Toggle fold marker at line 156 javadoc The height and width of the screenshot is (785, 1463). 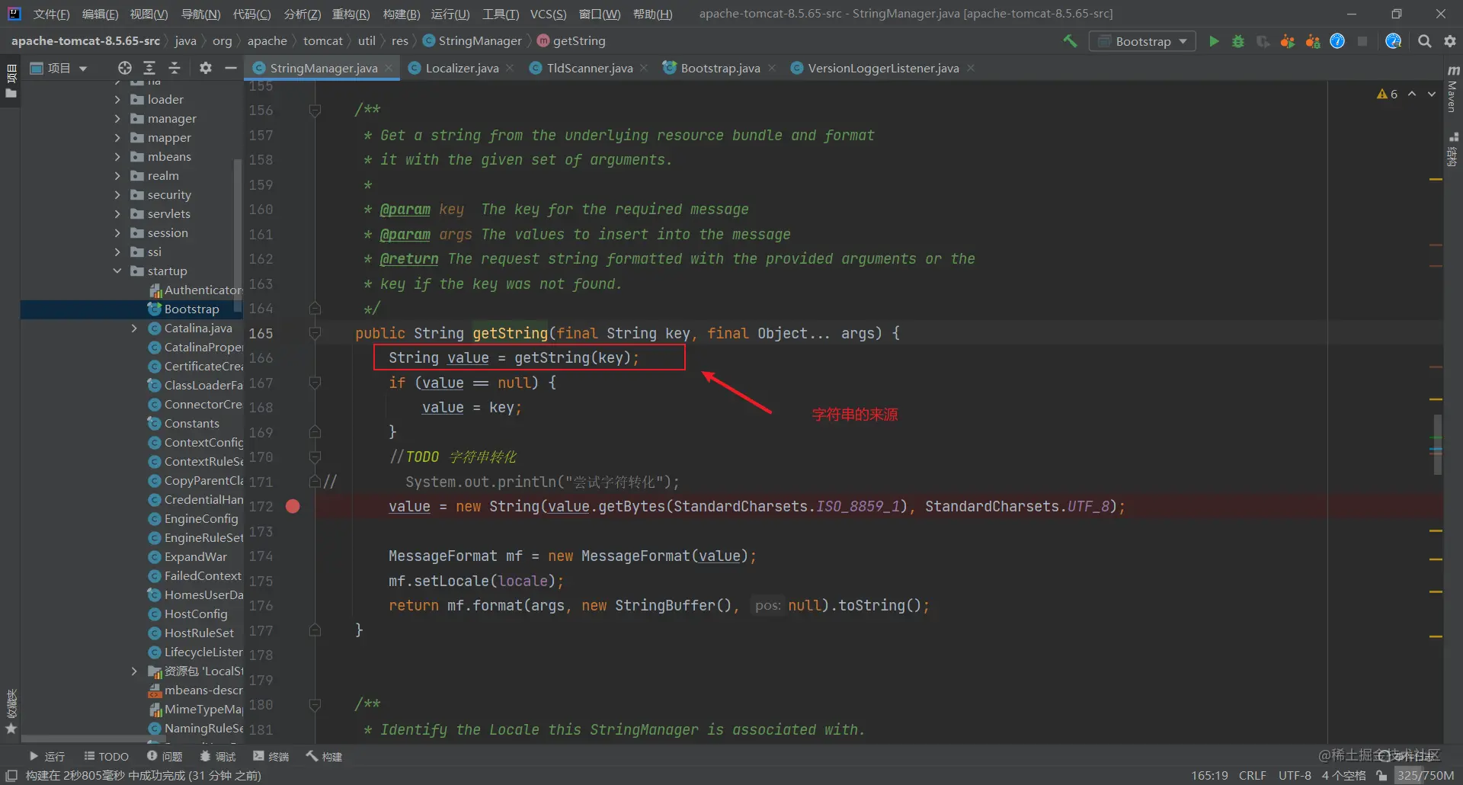[x=315, y=111]
